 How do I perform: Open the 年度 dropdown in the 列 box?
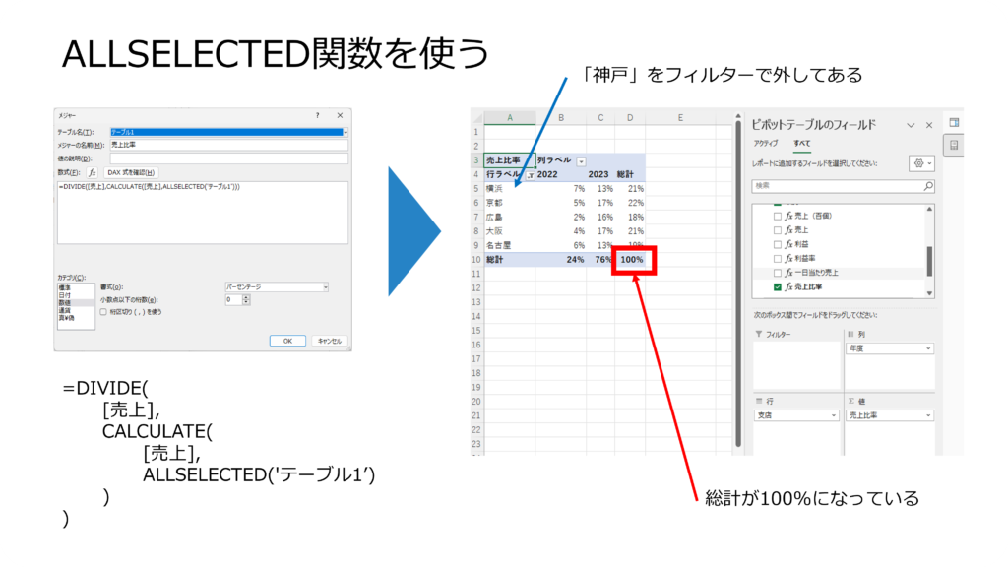[x=928, y=349]
